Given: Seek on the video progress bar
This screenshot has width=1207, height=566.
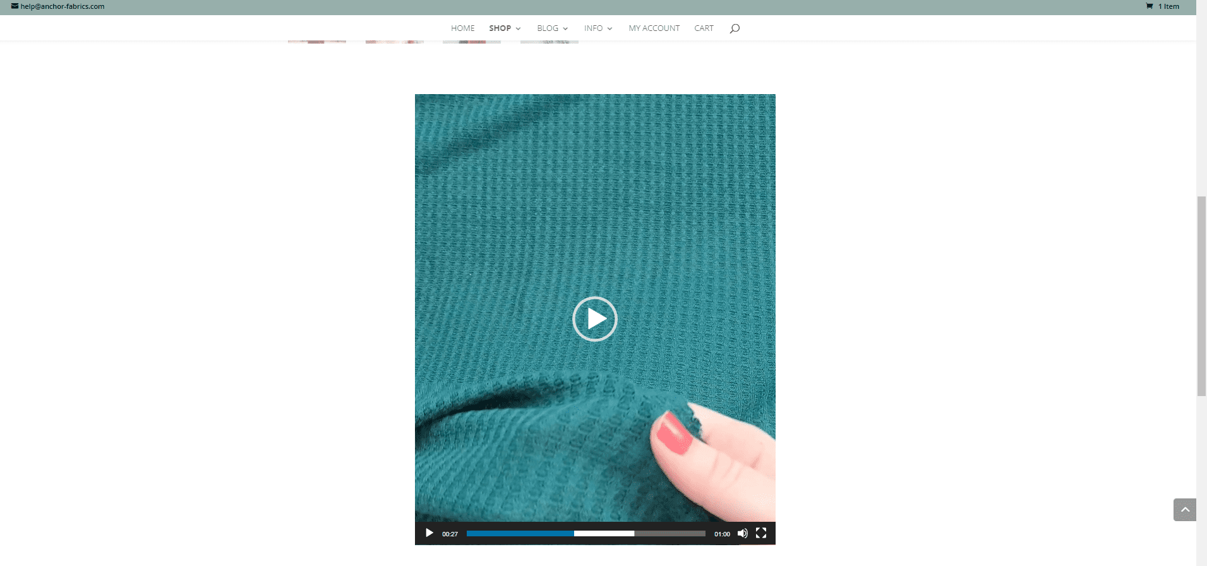Looking at the screenshot, I should [585, 534].
